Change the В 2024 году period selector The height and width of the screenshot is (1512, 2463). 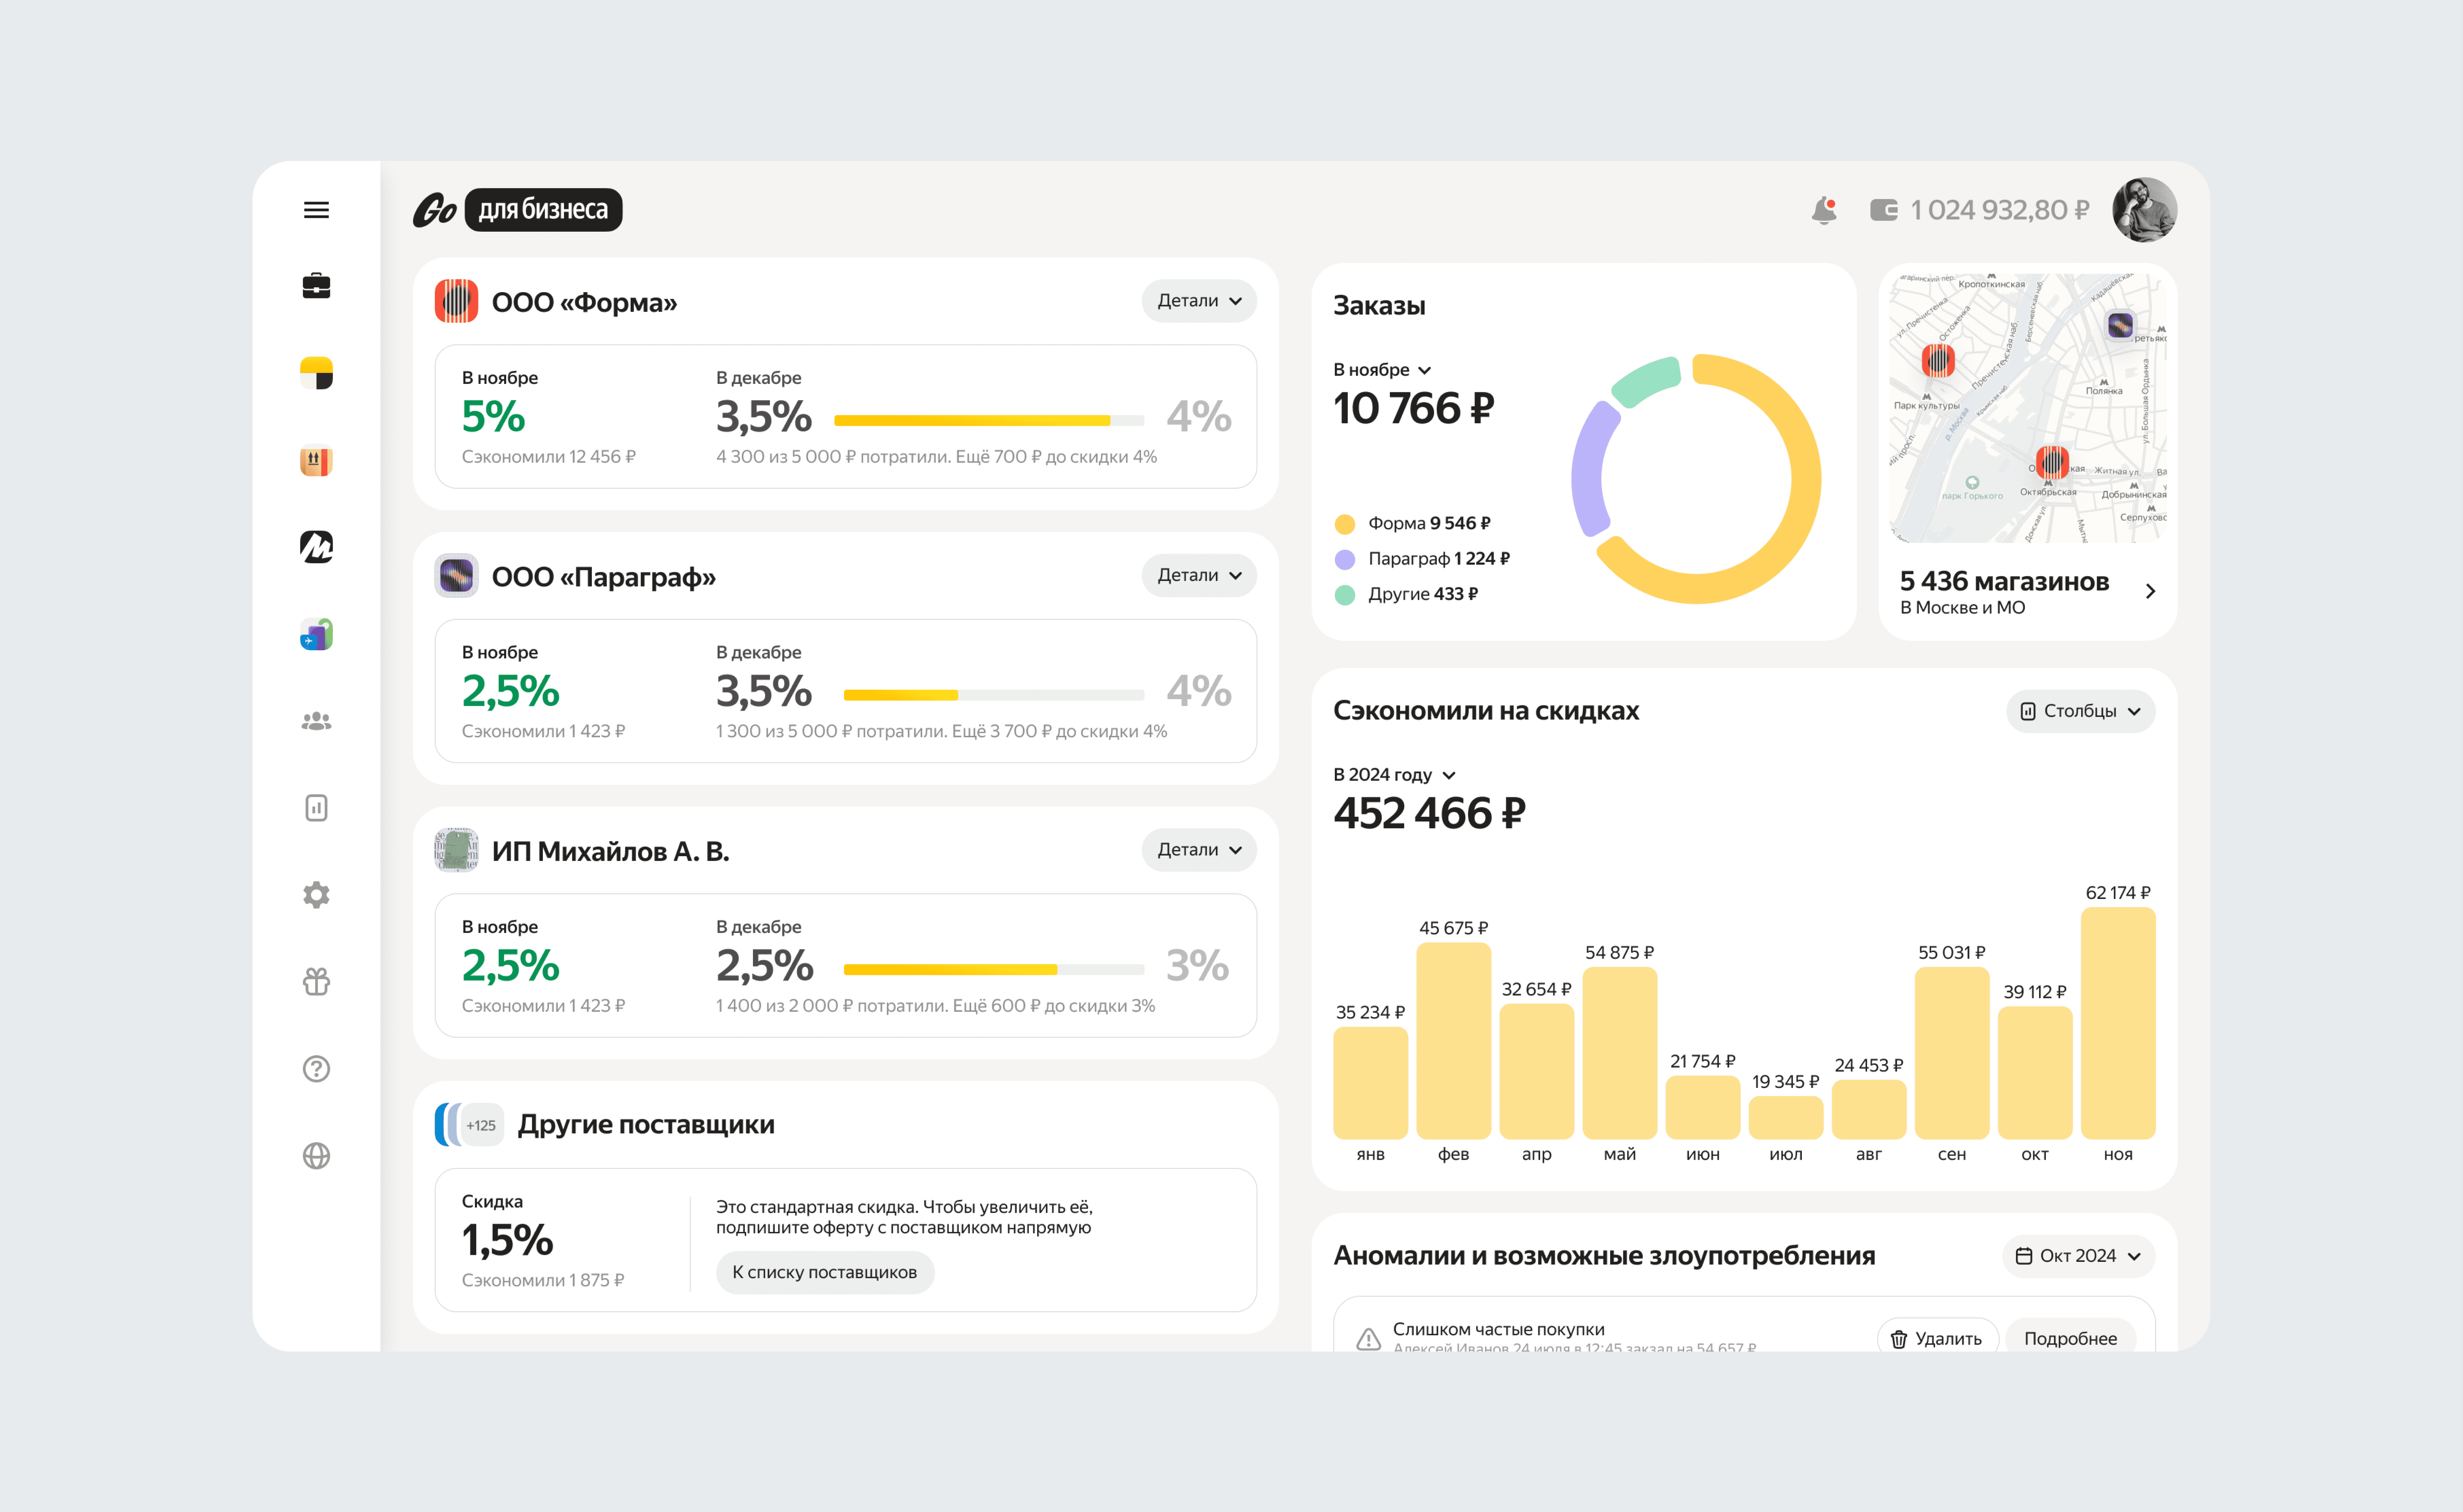[x=1393, y=775]
